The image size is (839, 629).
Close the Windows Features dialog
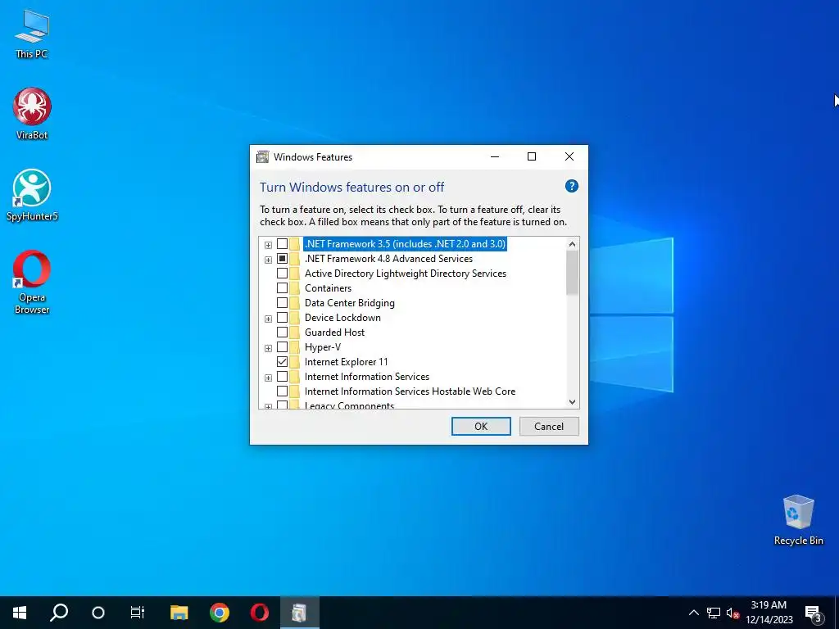(569, 156)
